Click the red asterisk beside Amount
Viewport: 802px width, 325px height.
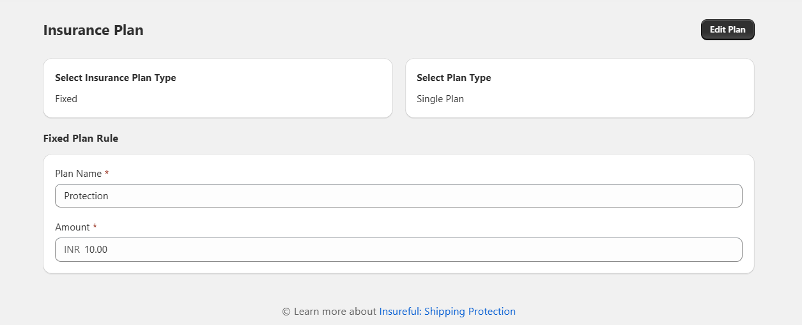point(95,227)
